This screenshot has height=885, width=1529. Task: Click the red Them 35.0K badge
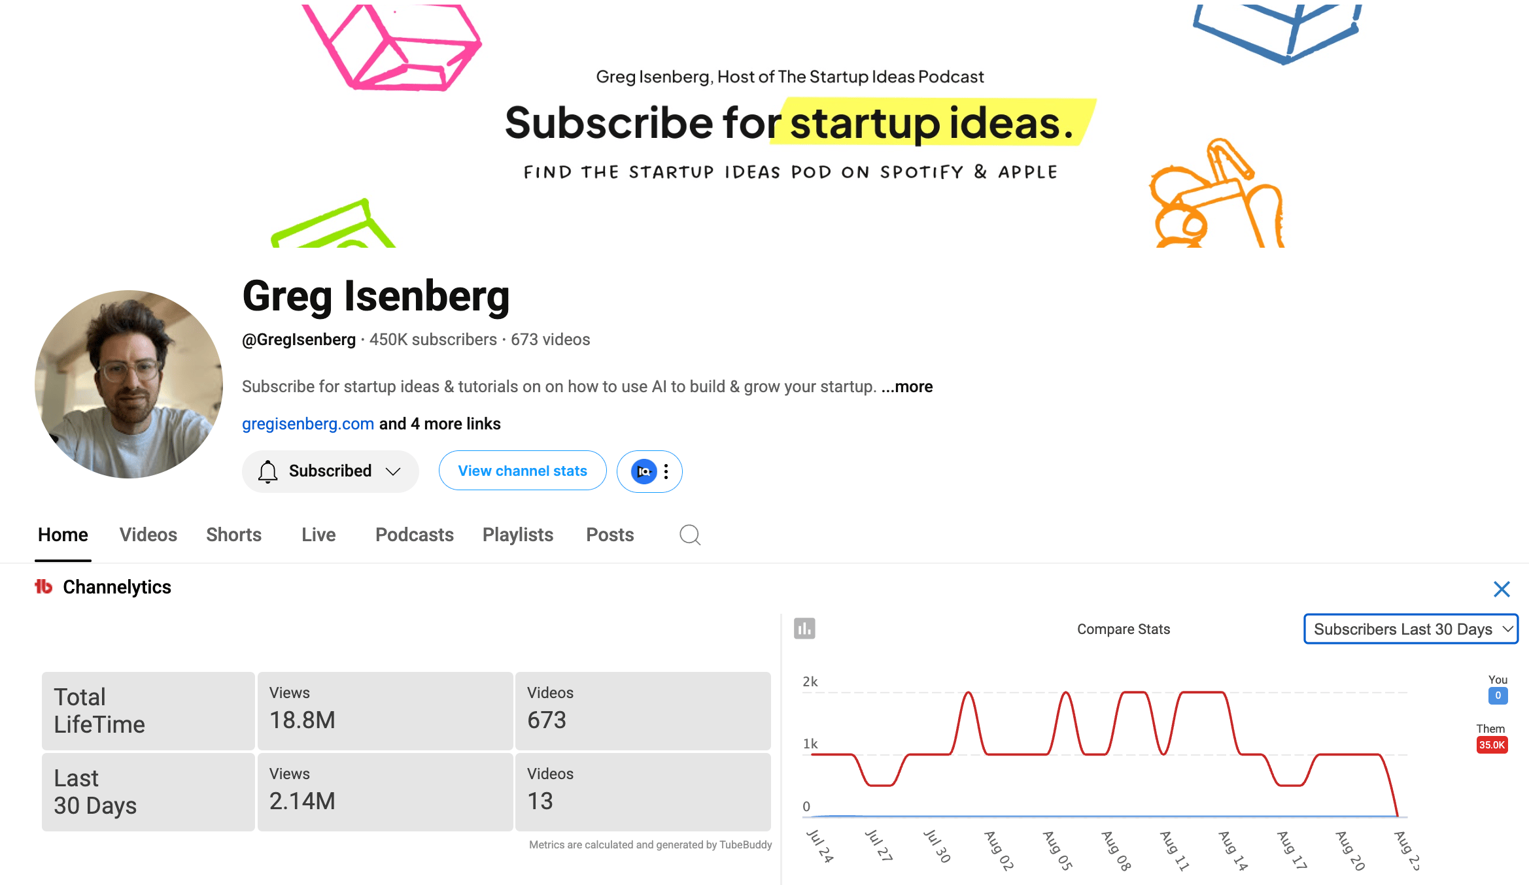[x=1492, y=744]
